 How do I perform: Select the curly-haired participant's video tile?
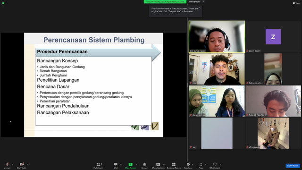[217, 69]
